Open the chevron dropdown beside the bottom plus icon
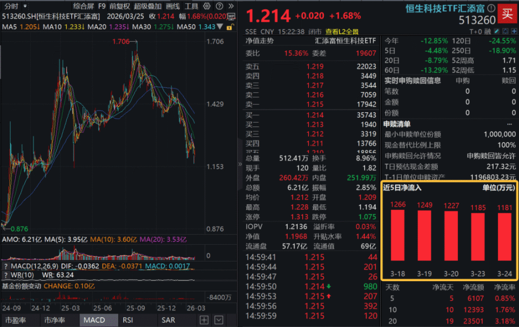Viewport: 519px width, 327px height. (218, 320)
